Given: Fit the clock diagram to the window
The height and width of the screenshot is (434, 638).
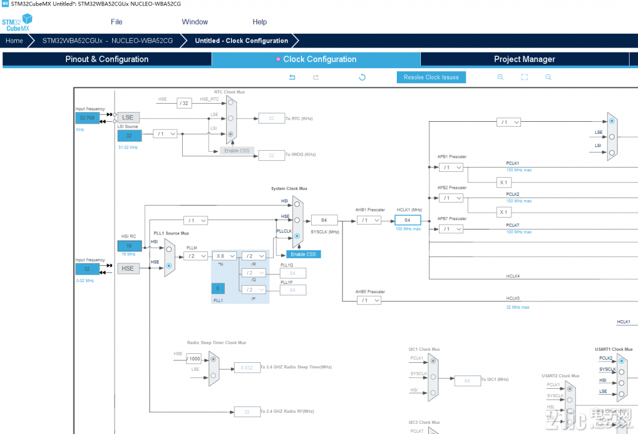Looking at the screenshot, I should [x=525, y=77].
